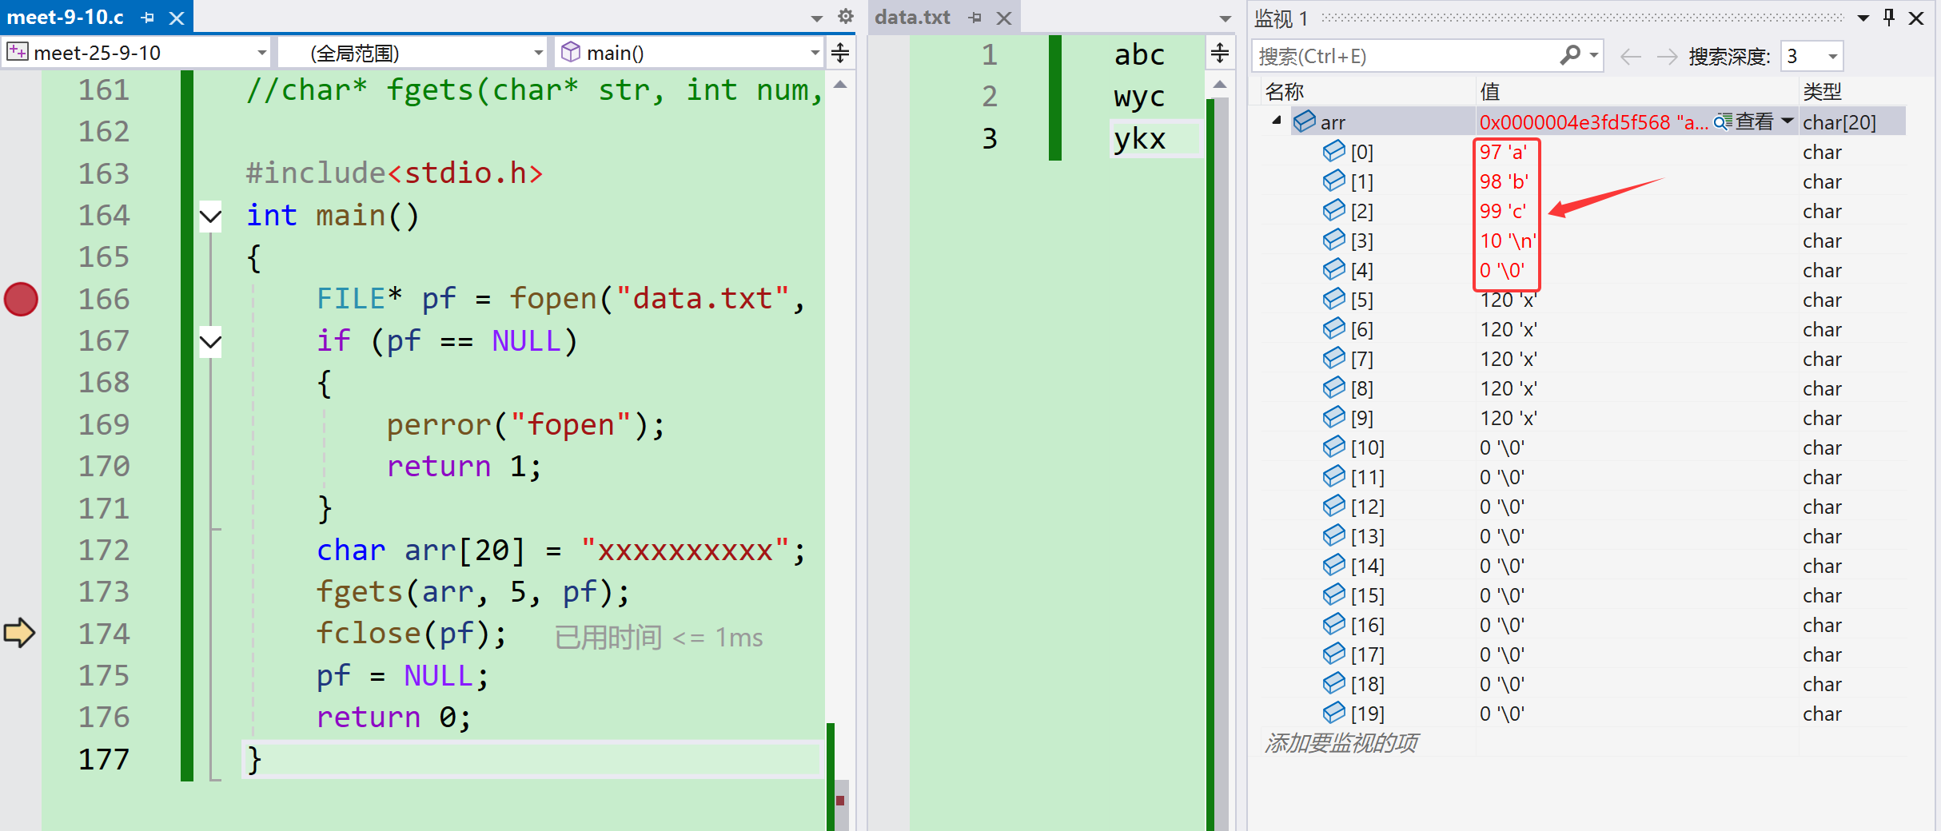Pin the 监视 1 panel

coord(1889,17)
